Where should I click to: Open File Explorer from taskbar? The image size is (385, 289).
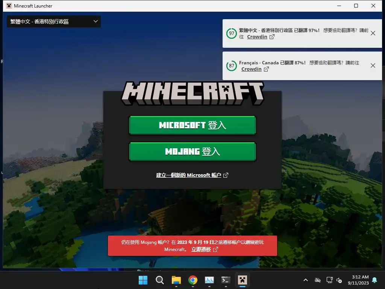(x=176, y=280)
